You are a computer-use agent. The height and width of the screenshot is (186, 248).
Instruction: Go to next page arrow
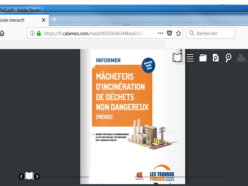[x=37, y=176]
